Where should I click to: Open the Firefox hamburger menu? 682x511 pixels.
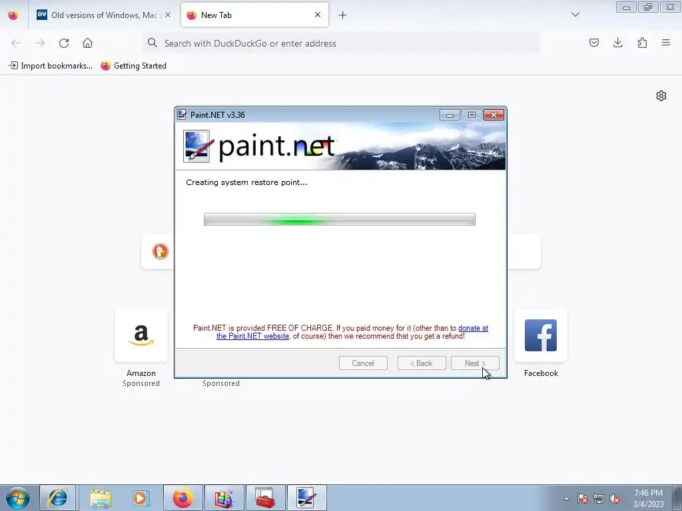[666, 43]
